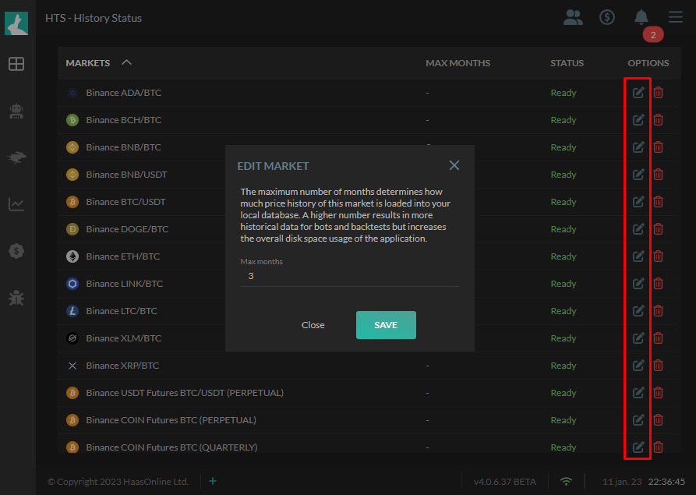Open the dollar circle icon in top bar

(607, 17)
